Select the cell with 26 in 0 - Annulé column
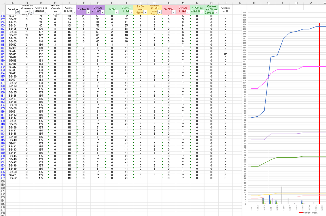326x216 pixels. click(x=84, y=16)
